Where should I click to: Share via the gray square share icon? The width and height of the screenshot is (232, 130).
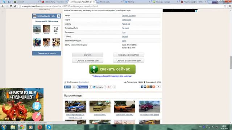pos(151,87)
